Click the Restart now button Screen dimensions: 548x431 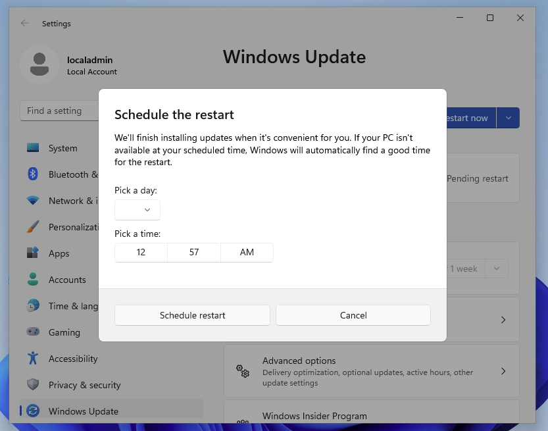tap(471, 118)
